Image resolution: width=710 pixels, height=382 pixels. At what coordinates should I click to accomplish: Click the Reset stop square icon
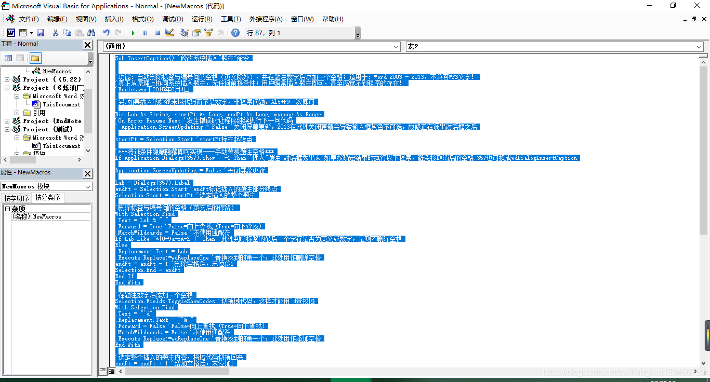pyautogui.click(x=157, y=33)
